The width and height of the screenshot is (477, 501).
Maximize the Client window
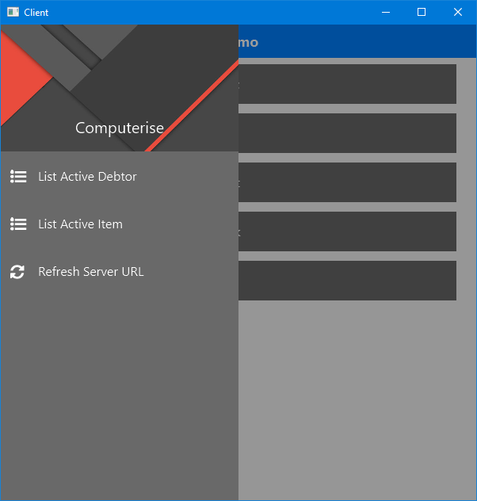(x=422, y=12)
